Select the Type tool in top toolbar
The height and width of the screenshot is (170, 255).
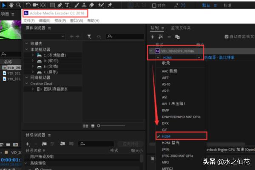(68, 6)
